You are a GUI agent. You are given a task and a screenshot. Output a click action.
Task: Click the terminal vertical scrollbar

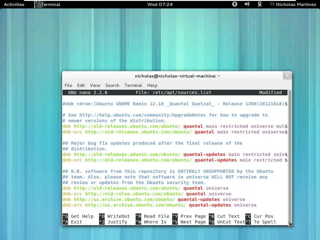[290, 157]
